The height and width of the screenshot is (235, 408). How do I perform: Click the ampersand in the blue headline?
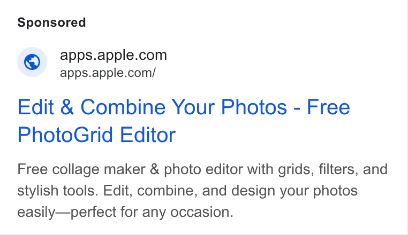point(67,107)
